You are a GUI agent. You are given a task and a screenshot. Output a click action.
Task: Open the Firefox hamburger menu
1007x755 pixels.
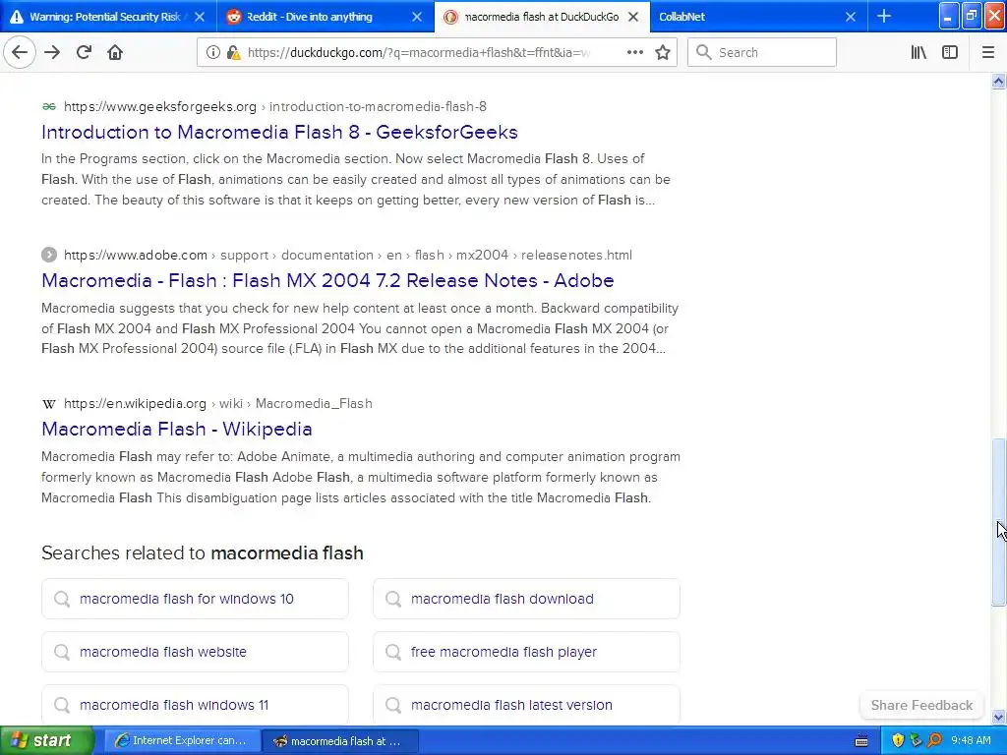tap(988, 53)
